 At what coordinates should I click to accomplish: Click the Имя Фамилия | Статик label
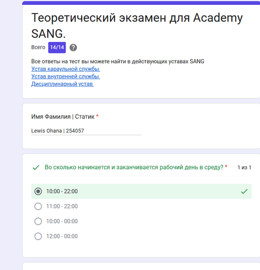(x=63, y=117)
